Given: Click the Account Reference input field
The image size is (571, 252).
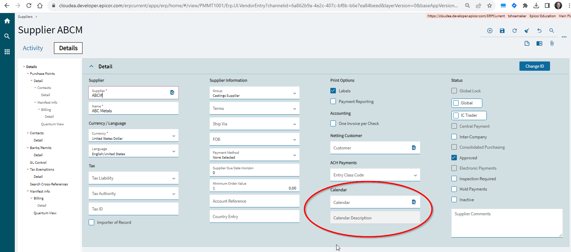Looking at the screenshot, I should 254,201.
